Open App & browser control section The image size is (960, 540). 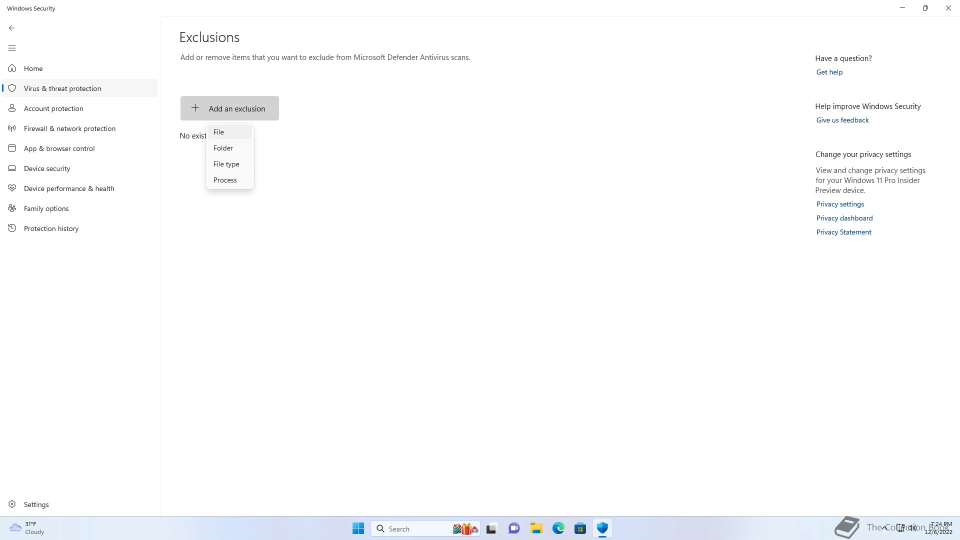[x=80, y=148]
